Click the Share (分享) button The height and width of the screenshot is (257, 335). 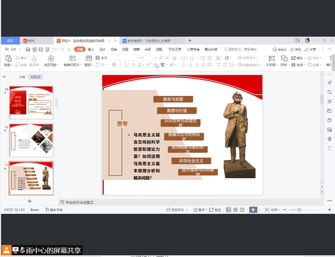pyautogui.click(x=310, y=49)
